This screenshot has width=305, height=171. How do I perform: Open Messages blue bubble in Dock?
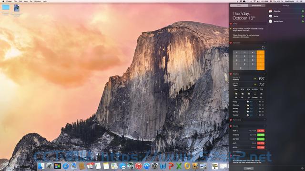(122, 166)
